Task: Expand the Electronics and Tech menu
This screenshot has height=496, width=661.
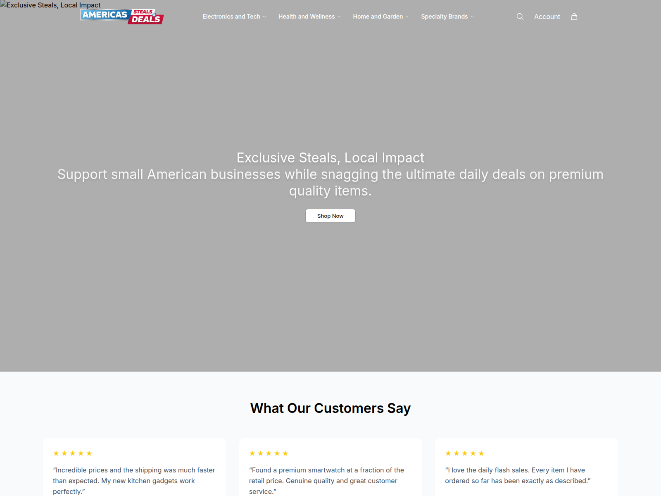Action: [x=234, y=17]
